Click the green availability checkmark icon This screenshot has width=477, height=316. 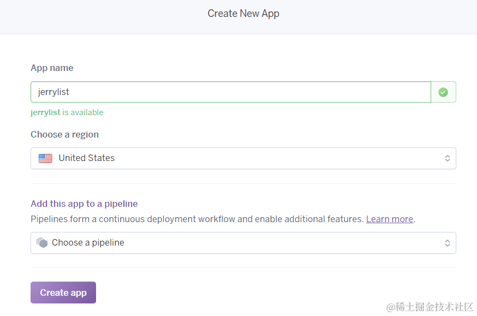tap(443, 92)
